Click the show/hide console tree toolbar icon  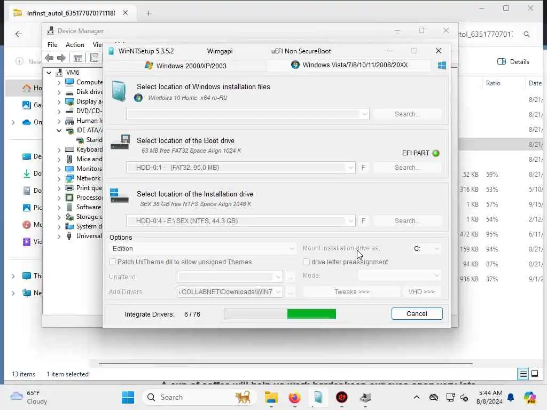point(78,58)
